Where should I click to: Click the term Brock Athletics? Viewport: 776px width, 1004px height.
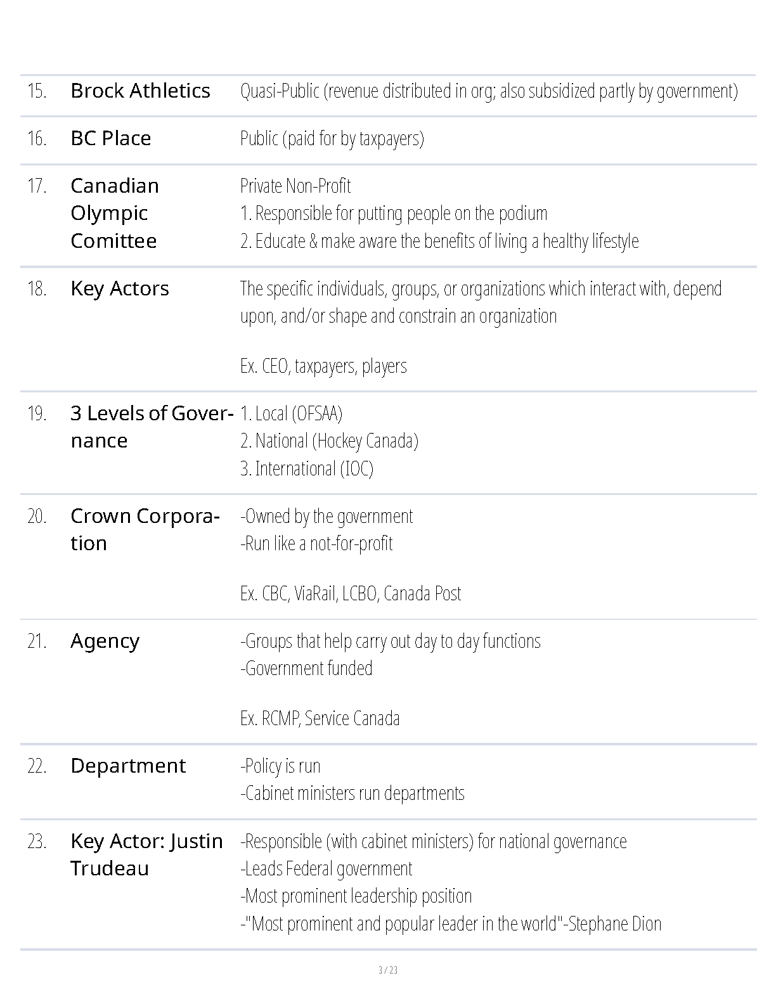140,91
